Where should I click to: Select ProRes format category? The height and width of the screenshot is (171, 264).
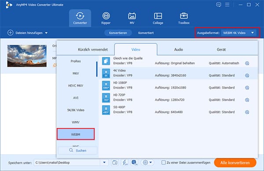(x=76, y=61)
